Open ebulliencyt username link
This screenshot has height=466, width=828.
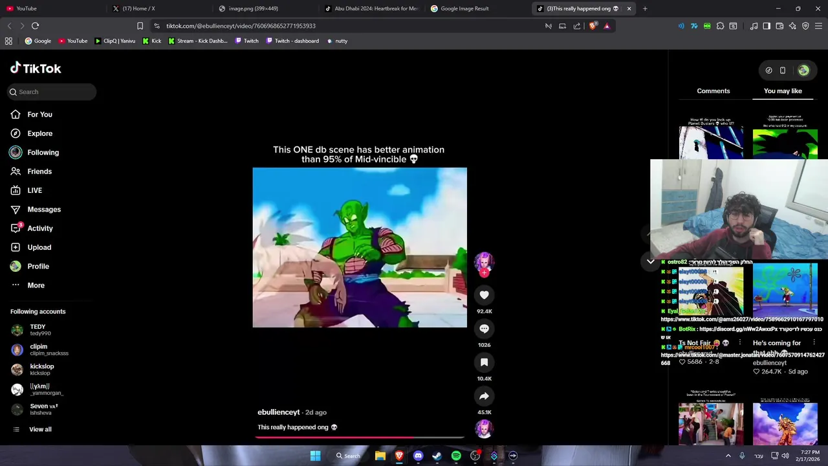coord(278,412)
